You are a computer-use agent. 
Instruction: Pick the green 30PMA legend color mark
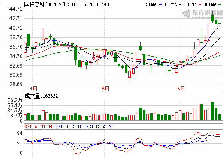click(220, 5)
